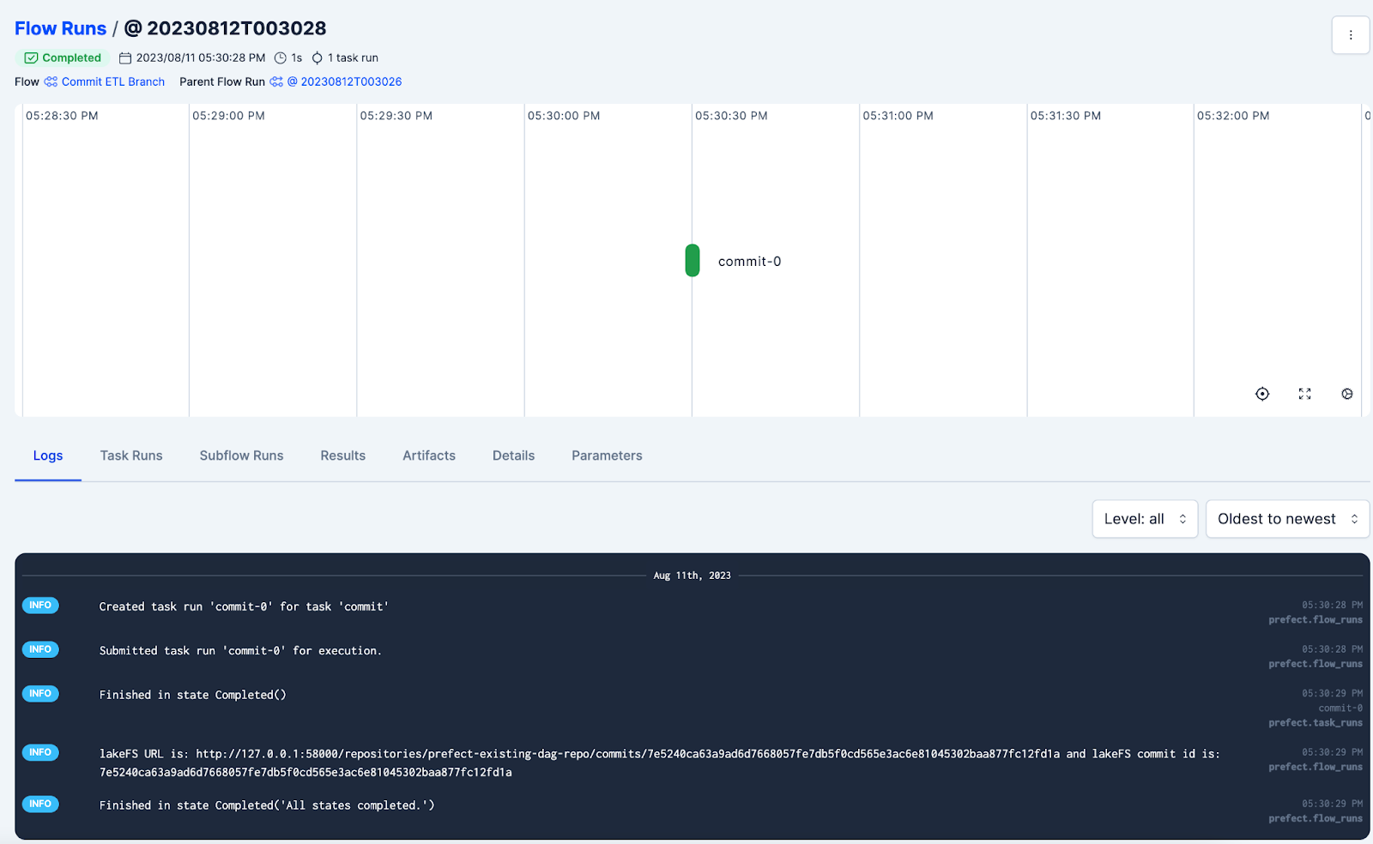Click the clock icon beside the 1s duration
1373x844 pixels.
[x=281, y=58]
